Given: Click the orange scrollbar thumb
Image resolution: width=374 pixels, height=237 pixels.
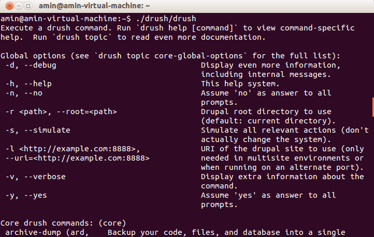Looking at the screenshot, I should pos(373,107).
